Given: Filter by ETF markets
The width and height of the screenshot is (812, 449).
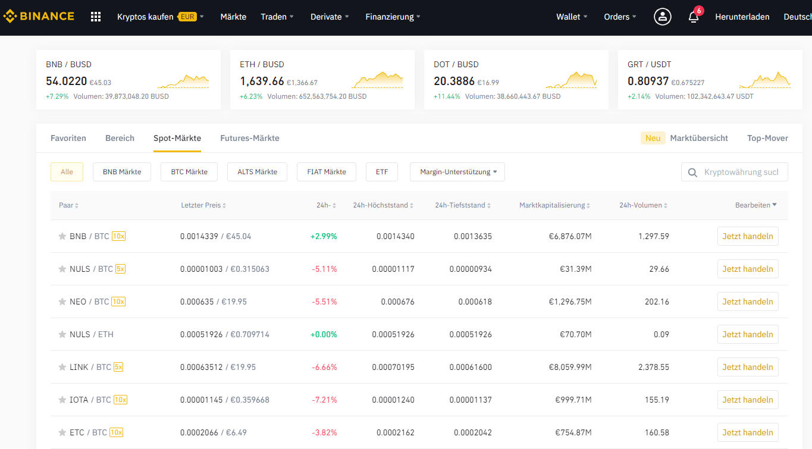Looking at the screenshot, I should click(382, 172).
